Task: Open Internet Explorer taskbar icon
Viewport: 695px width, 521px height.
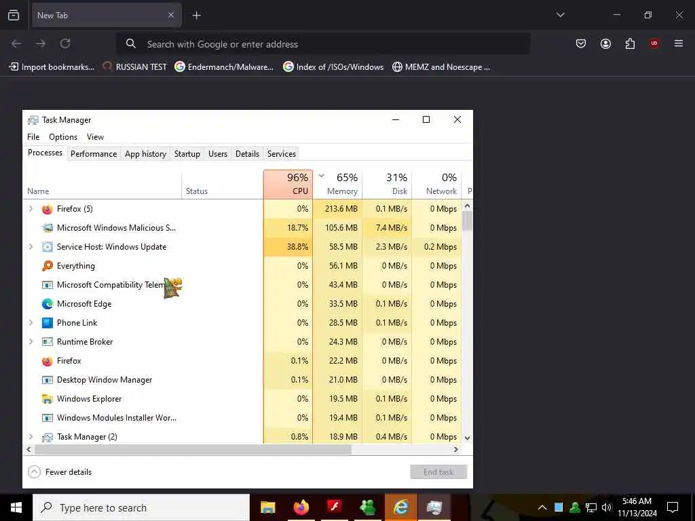Action: tap(400, 507)
